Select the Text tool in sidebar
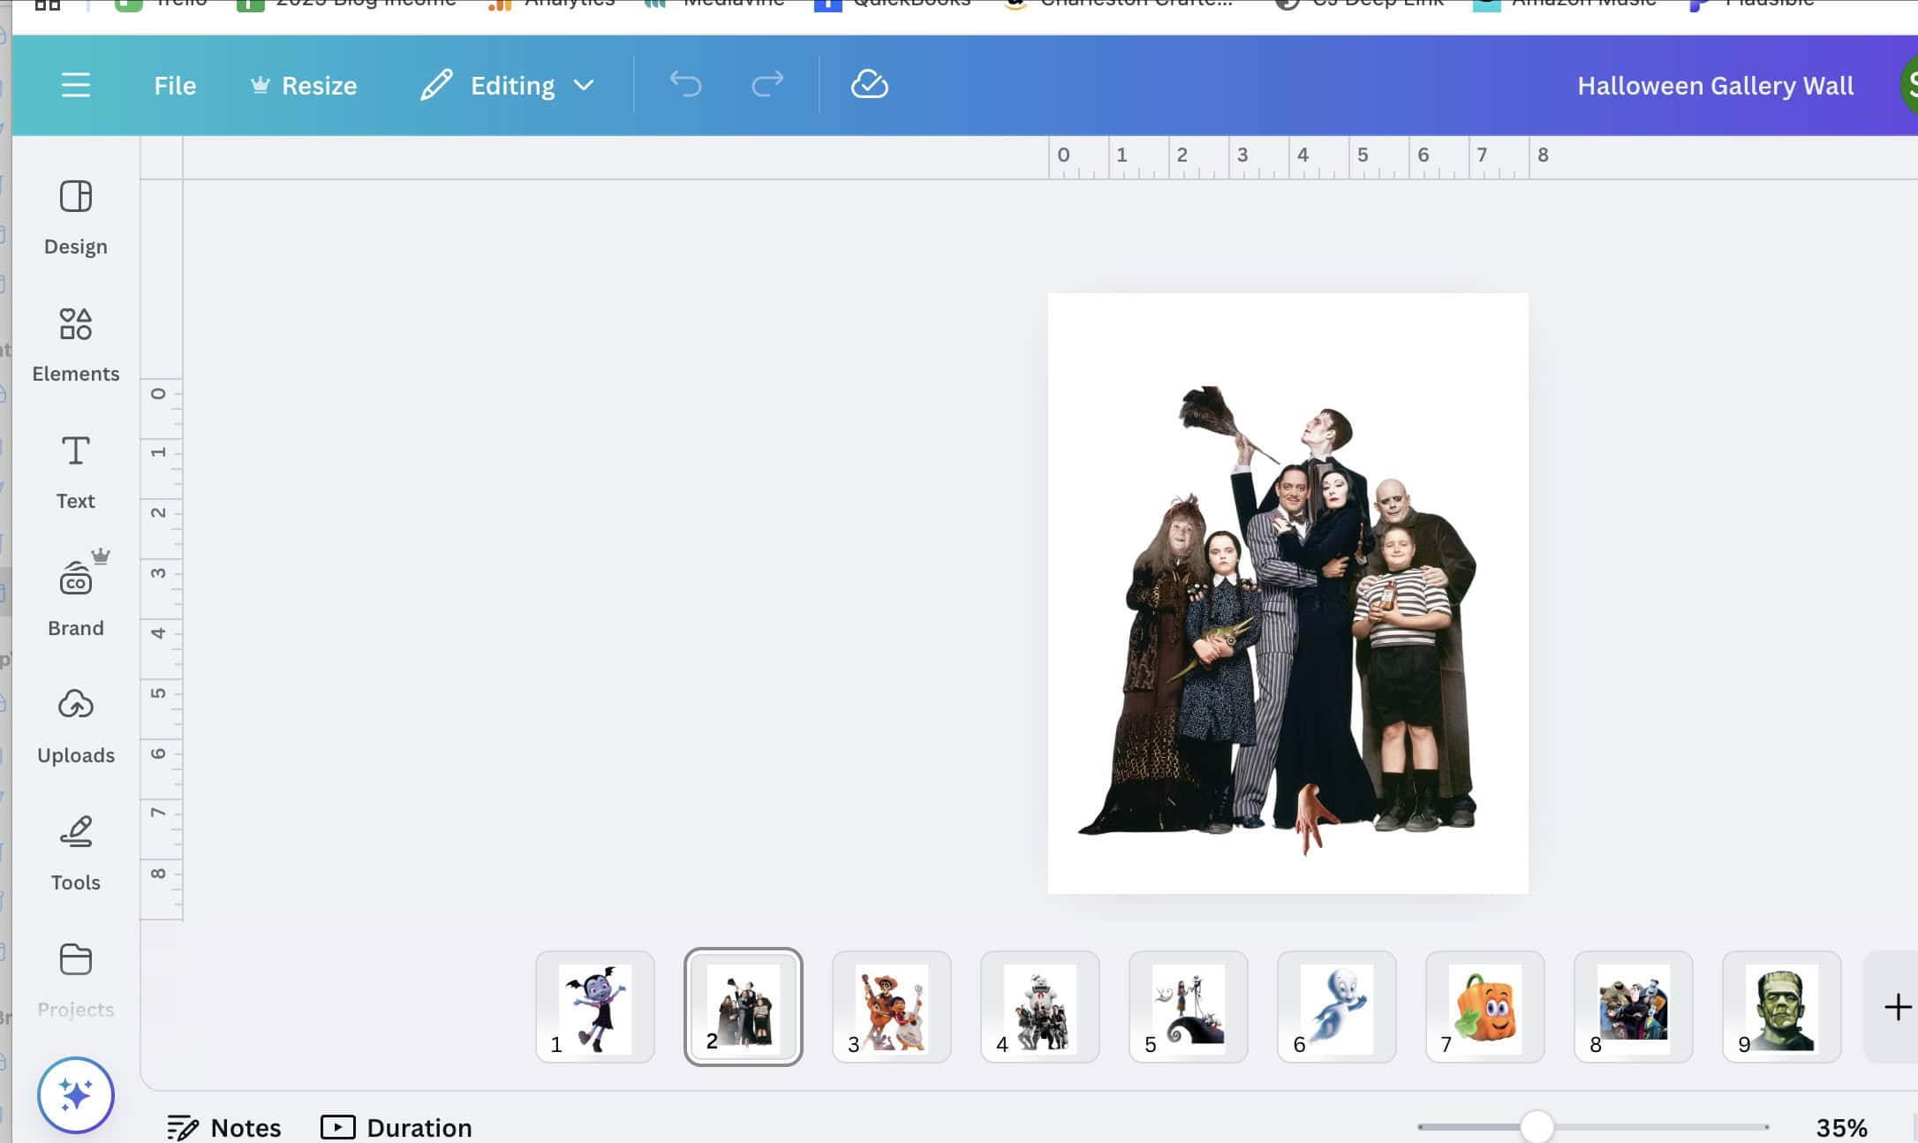This screenshot has width=1918, height=1143. [x=76, y=472]
